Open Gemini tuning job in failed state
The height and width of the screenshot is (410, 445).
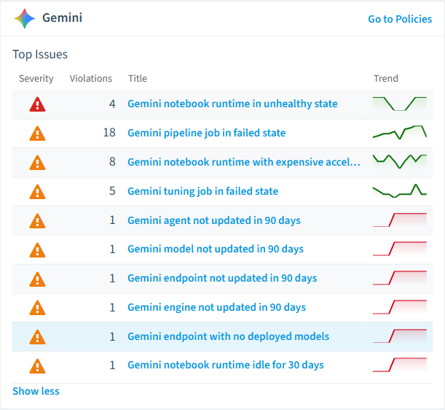[203, 191]
